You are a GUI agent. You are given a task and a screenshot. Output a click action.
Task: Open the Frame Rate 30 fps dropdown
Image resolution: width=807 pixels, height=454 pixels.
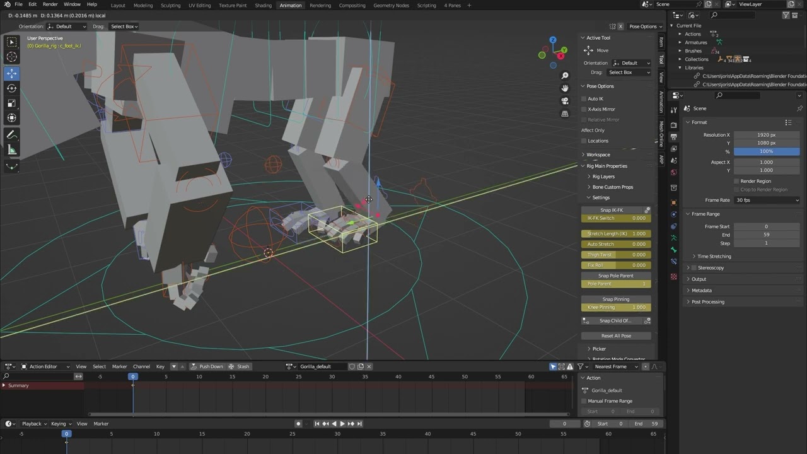point(767,200)
